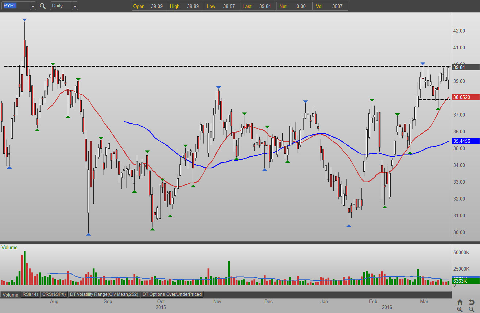Screen dimensions: 480x313
Task: Click the blue 35.4456 moving average label
Action: (x=466, y=141)
